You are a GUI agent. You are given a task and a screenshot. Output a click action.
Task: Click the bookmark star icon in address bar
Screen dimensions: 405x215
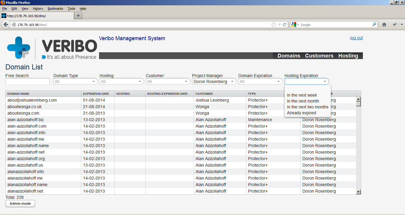pyautogui.click(x=273, y=25)
